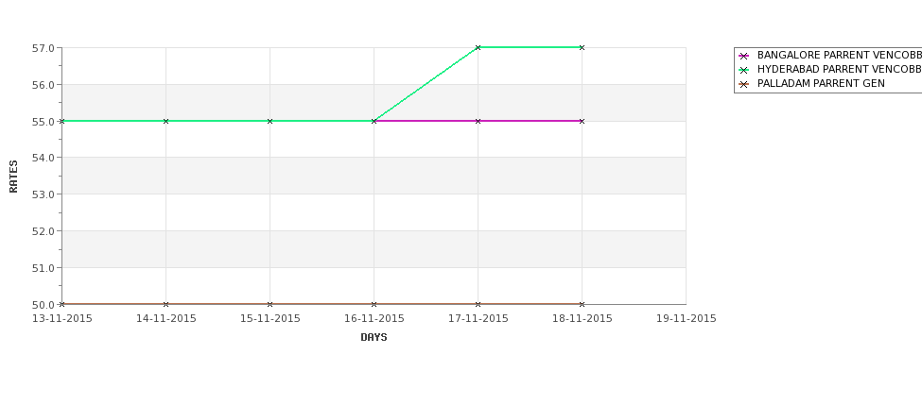Click the 13-11-2015 x-axis date label
This screenshot has height=405, width=922.
pyautogui.click(x=61, y=319)
